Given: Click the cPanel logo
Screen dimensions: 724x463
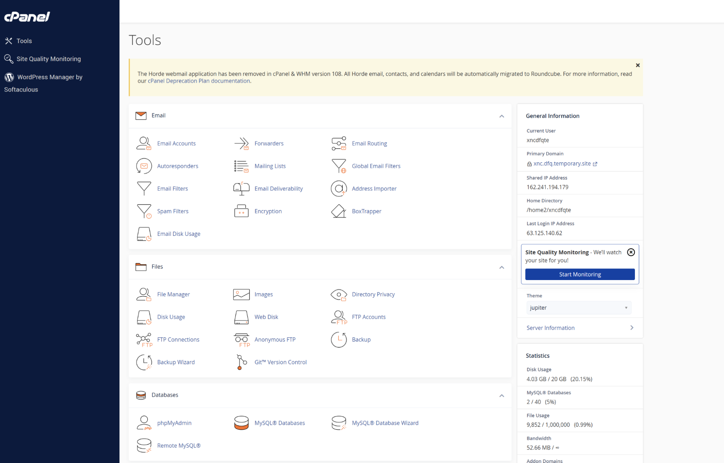Looking at the screenshot, I should pos(27,17).
